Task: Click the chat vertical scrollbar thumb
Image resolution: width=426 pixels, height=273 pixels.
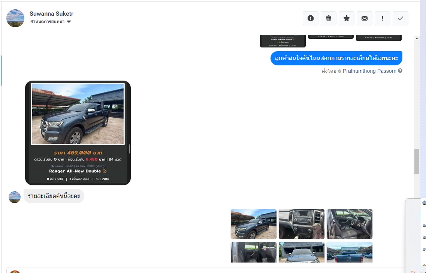Action: [x=417, y=161]
